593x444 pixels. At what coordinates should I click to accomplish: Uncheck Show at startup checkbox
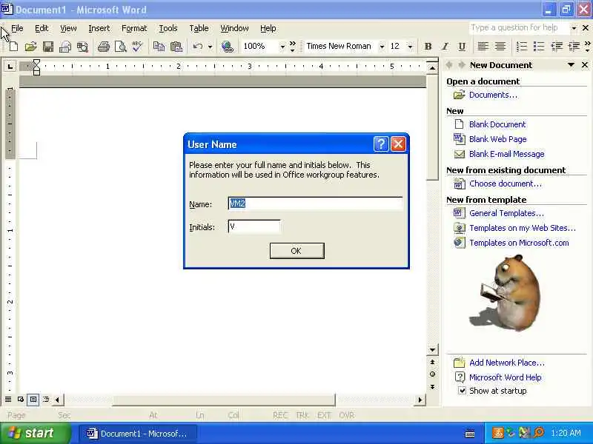point(462,391)
